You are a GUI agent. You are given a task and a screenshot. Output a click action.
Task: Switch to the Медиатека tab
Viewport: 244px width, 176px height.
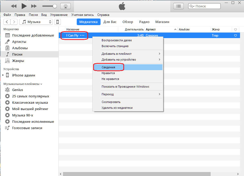click(x=88, y=22)
